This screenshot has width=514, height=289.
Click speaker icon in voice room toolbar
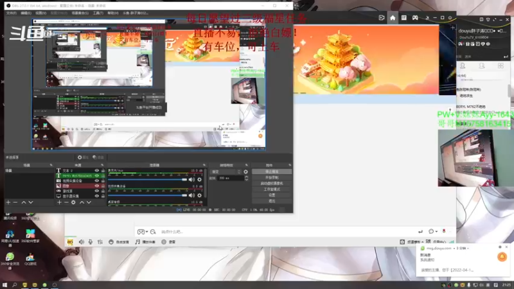pos(82,242)
